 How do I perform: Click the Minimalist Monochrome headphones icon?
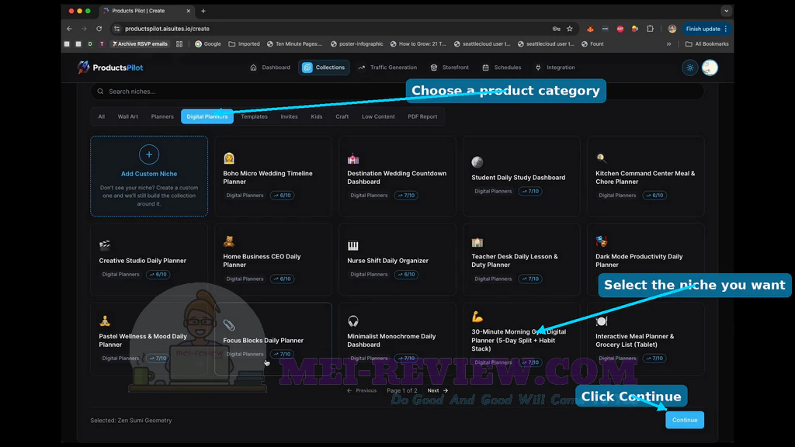click(x=353, y=321)
